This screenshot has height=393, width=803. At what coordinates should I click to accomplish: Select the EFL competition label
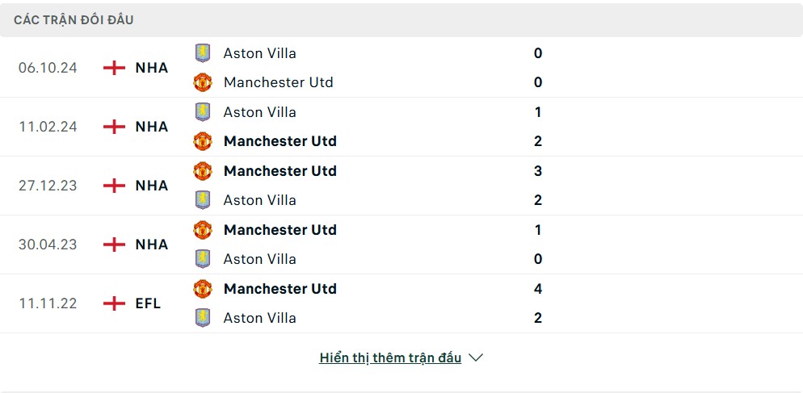coord(148,303)
